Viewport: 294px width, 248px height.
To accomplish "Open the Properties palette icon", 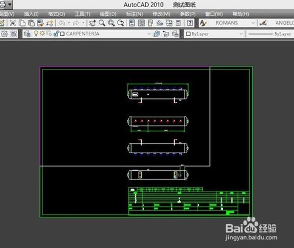I will pyautogui.click(x=132, y=23).
